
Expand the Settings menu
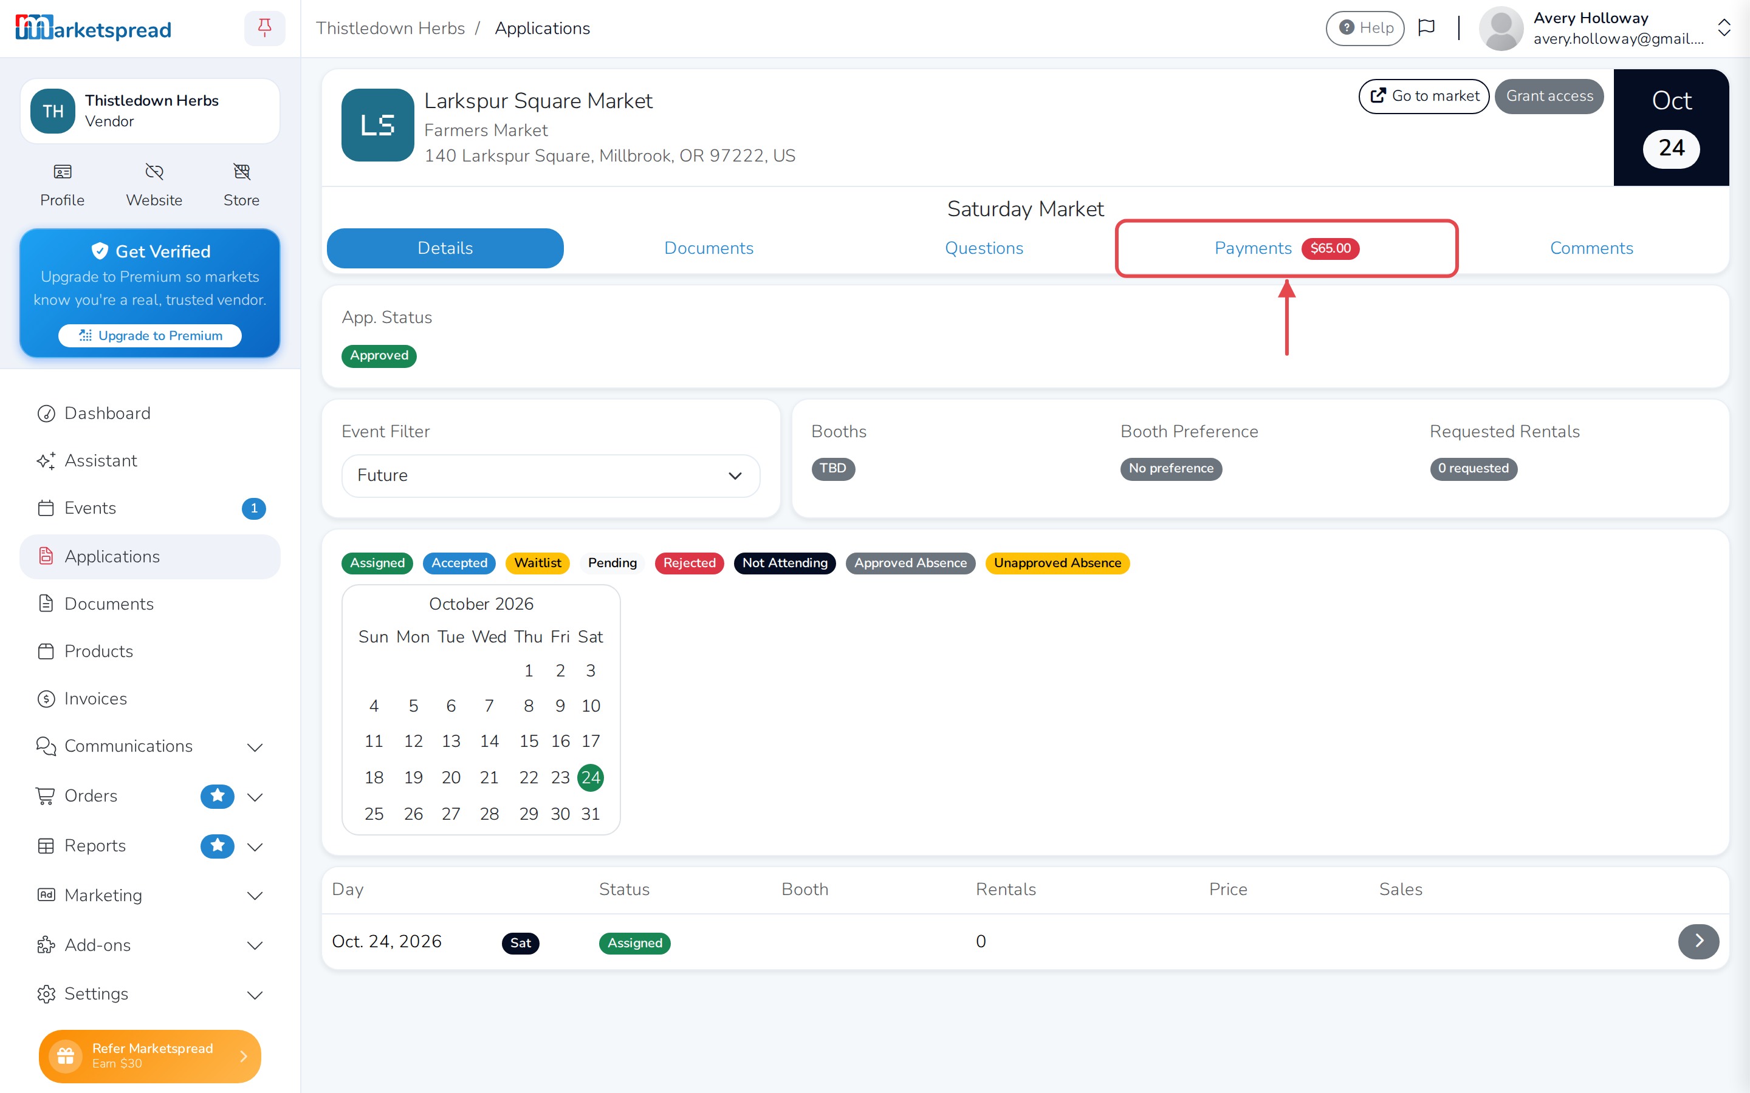click(149, 994)
